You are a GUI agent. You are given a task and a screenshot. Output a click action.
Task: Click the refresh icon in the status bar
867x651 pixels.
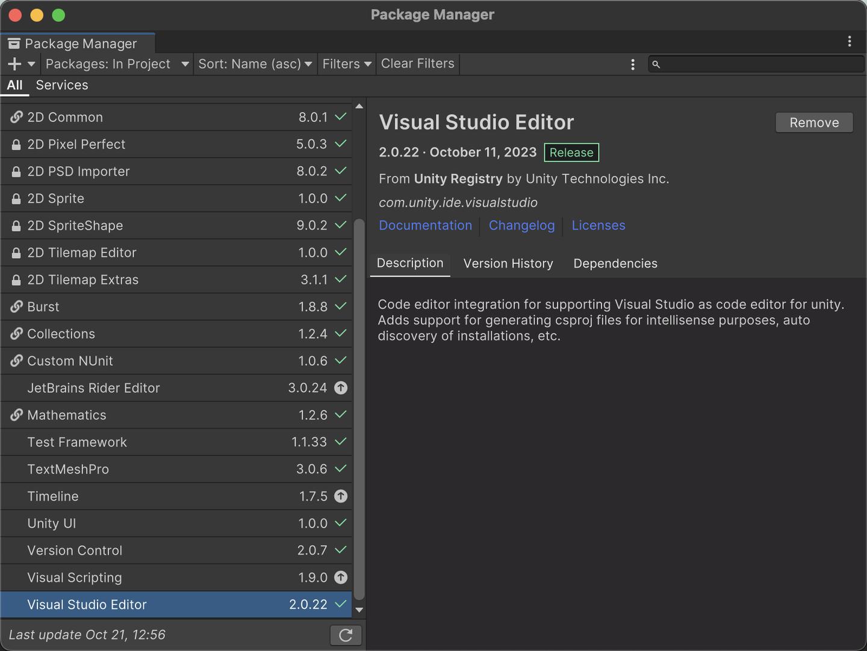point(346,635)
